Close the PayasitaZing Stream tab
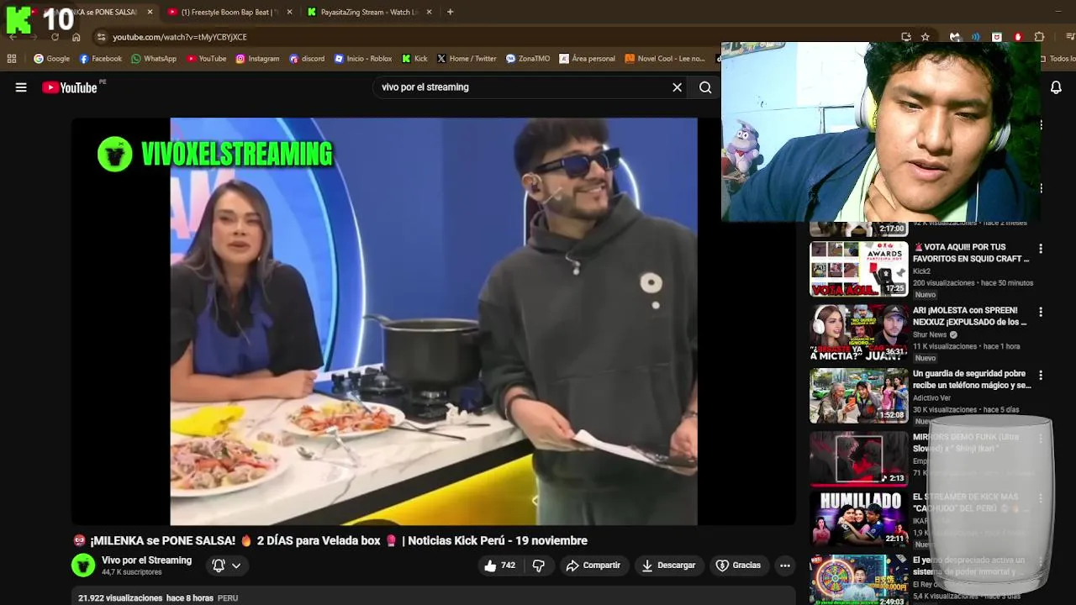The height and width of the screenshot is (605, 1076). (429, 13)
